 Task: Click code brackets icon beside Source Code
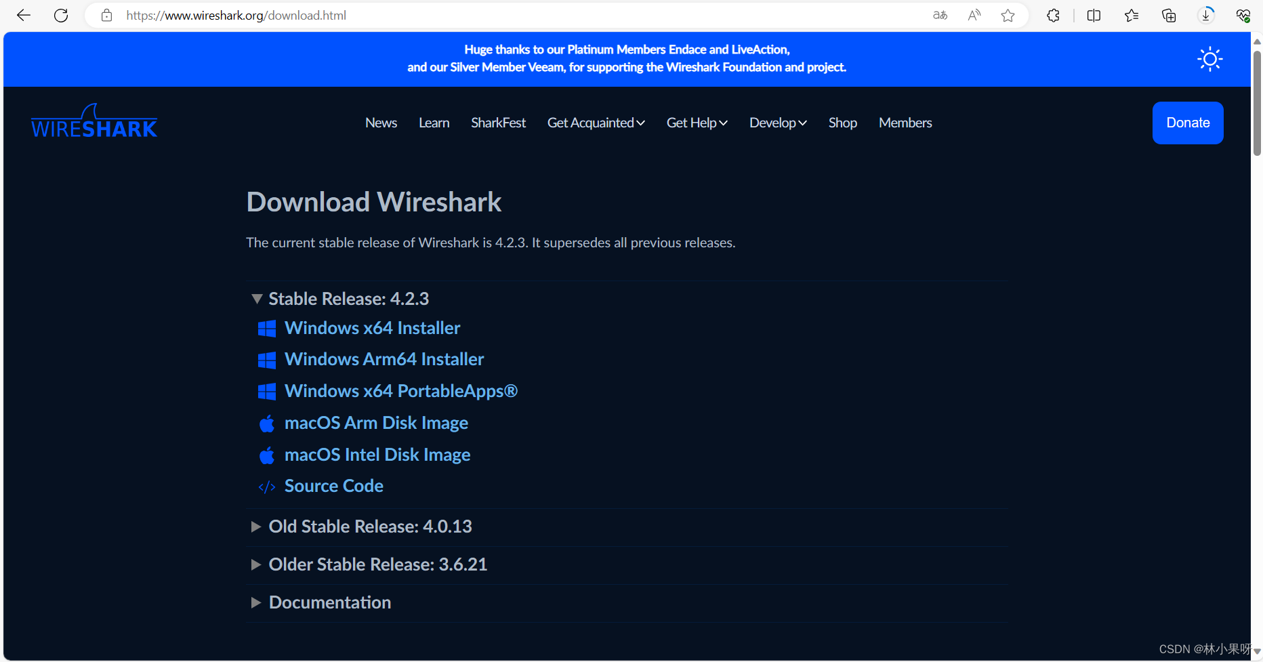[x=267, y=487]
